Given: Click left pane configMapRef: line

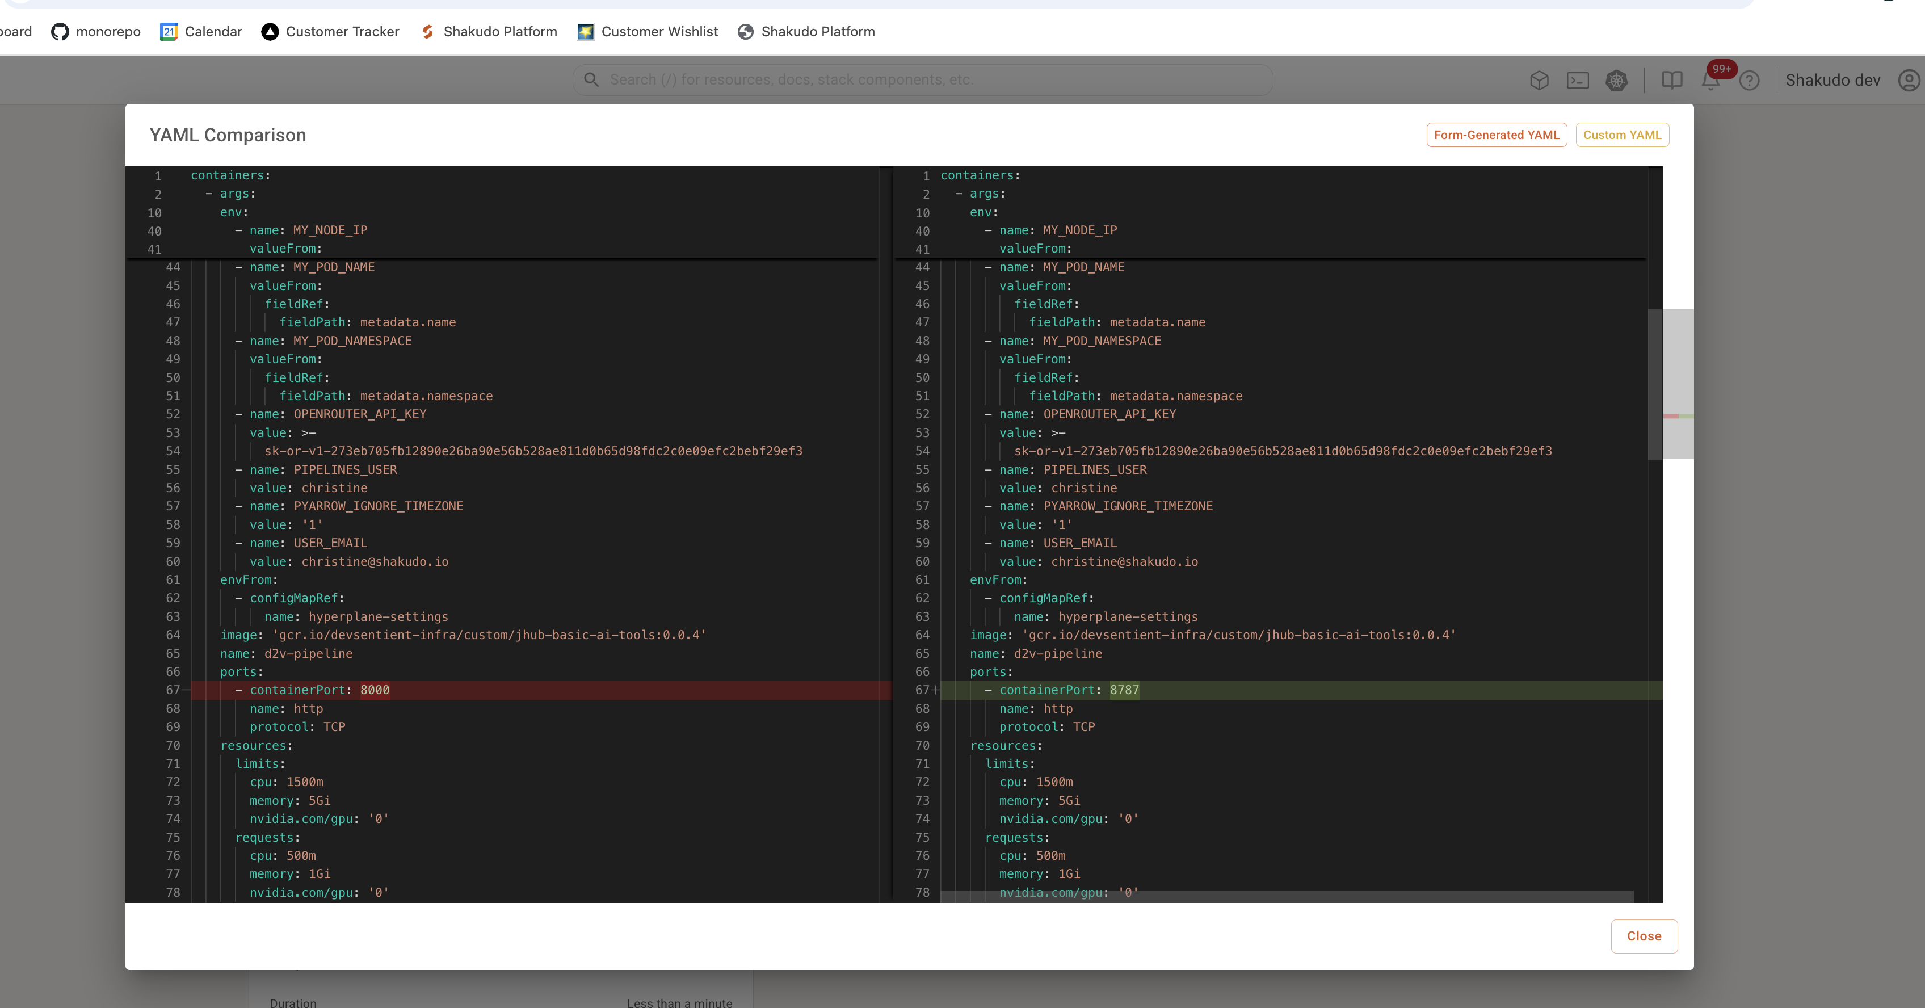Looking at the screenshot, I should pyautogui.click(x=289, y=598).
